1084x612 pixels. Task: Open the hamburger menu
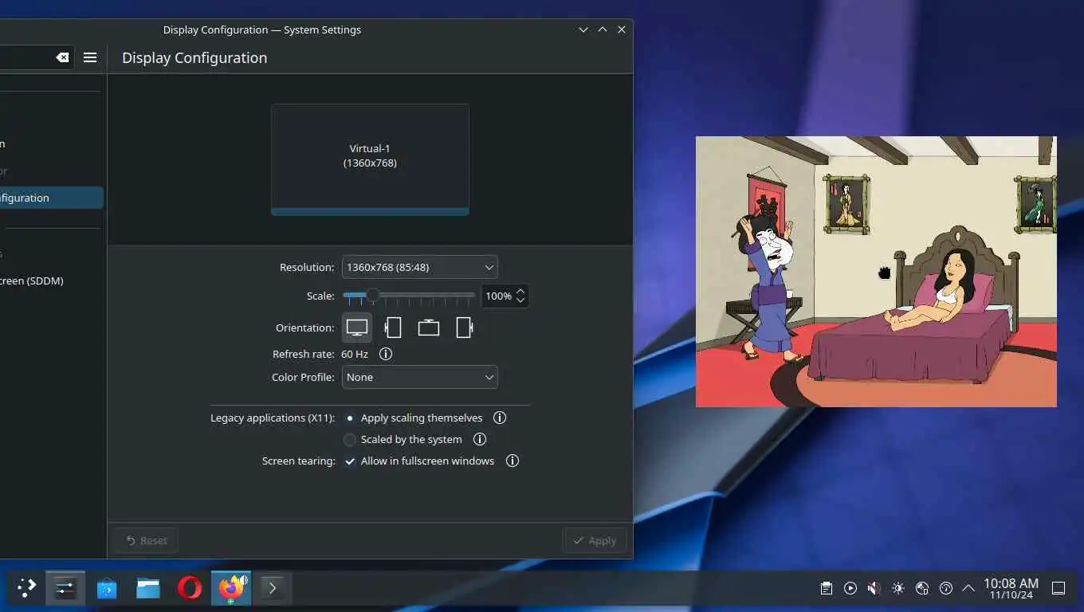click(x=90, y=57)
